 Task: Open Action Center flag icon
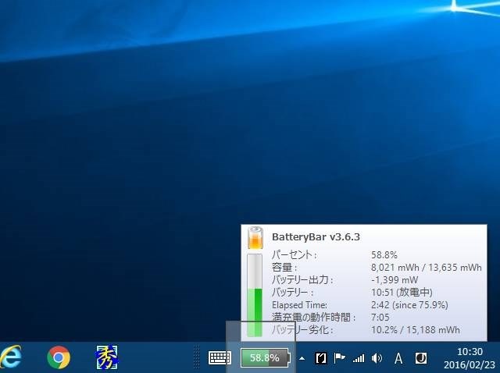(339, 358)
